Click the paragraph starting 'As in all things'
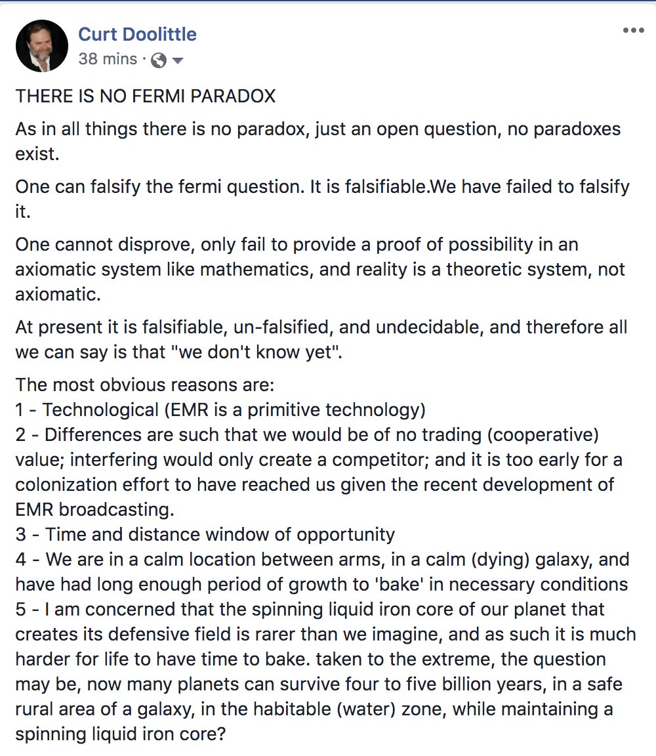Viewport: 656px width, 756px height. (318, 129)
